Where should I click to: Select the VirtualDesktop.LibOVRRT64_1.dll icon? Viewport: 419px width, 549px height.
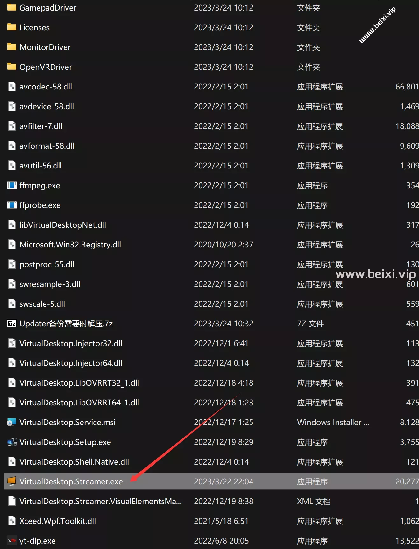12,403
